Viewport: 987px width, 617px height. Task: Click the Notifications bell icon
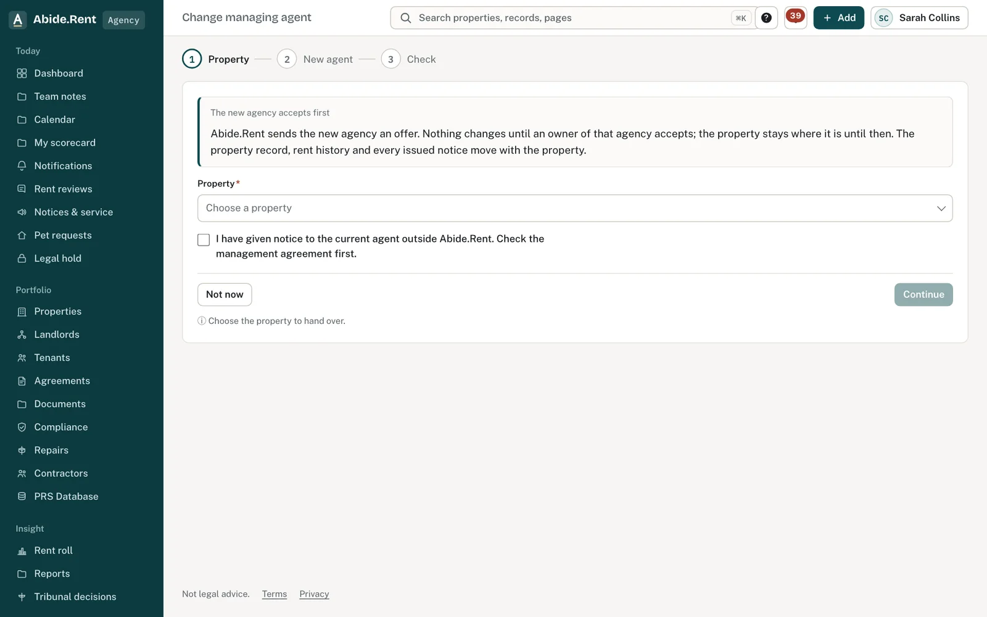pyautogui.click(x=22, y=166)
